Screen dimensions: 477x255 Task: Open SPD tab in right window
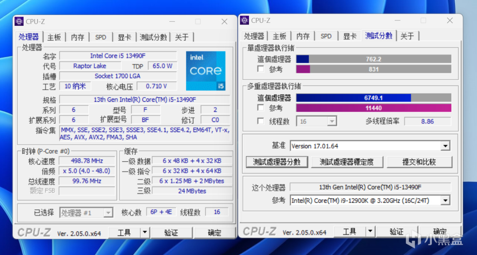coord(326,36)
